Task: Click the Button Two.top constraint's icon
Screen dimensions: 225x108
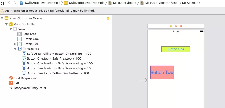Action: click(24, 73)
